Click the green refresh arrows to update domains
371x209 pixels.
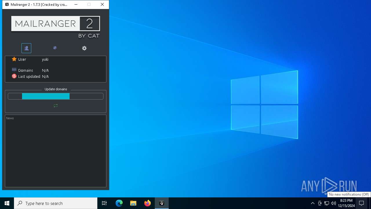(x=56, y=106)
